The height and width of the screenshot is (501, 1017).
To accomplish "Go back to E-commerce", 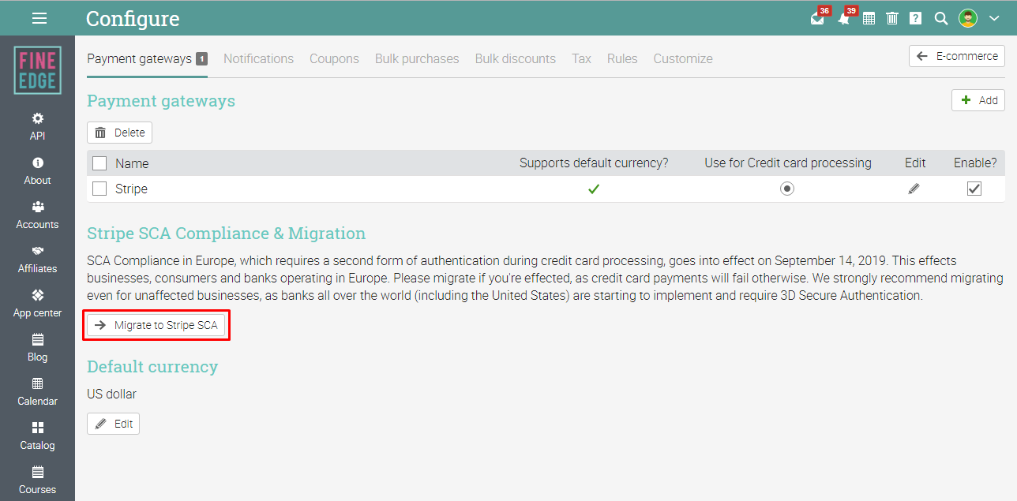I will (957, 56).
